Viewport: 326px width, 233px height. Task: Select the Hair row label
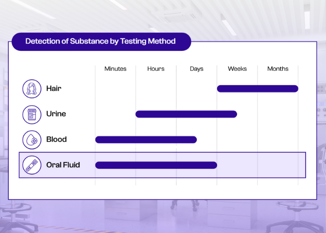click(x=54, y=89)
